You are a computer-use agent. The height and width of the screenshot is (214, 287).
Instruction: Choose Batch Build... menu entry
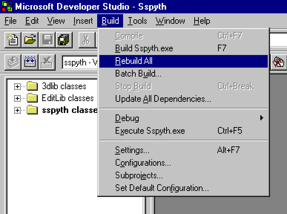[x=184, y=74]
